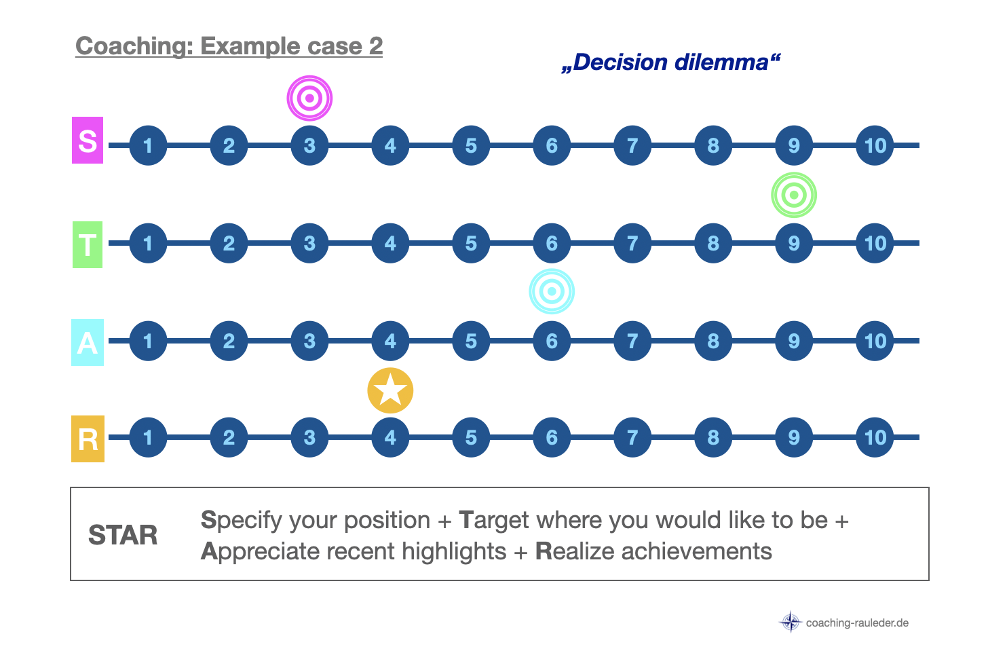Viewport: 988px width, 668px height.
Task: Select the cyan A label box
Action: [88, 343]
